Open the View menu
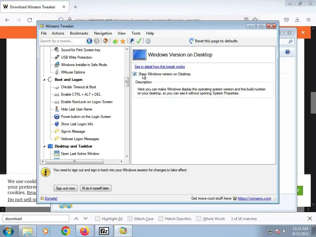 122,33
